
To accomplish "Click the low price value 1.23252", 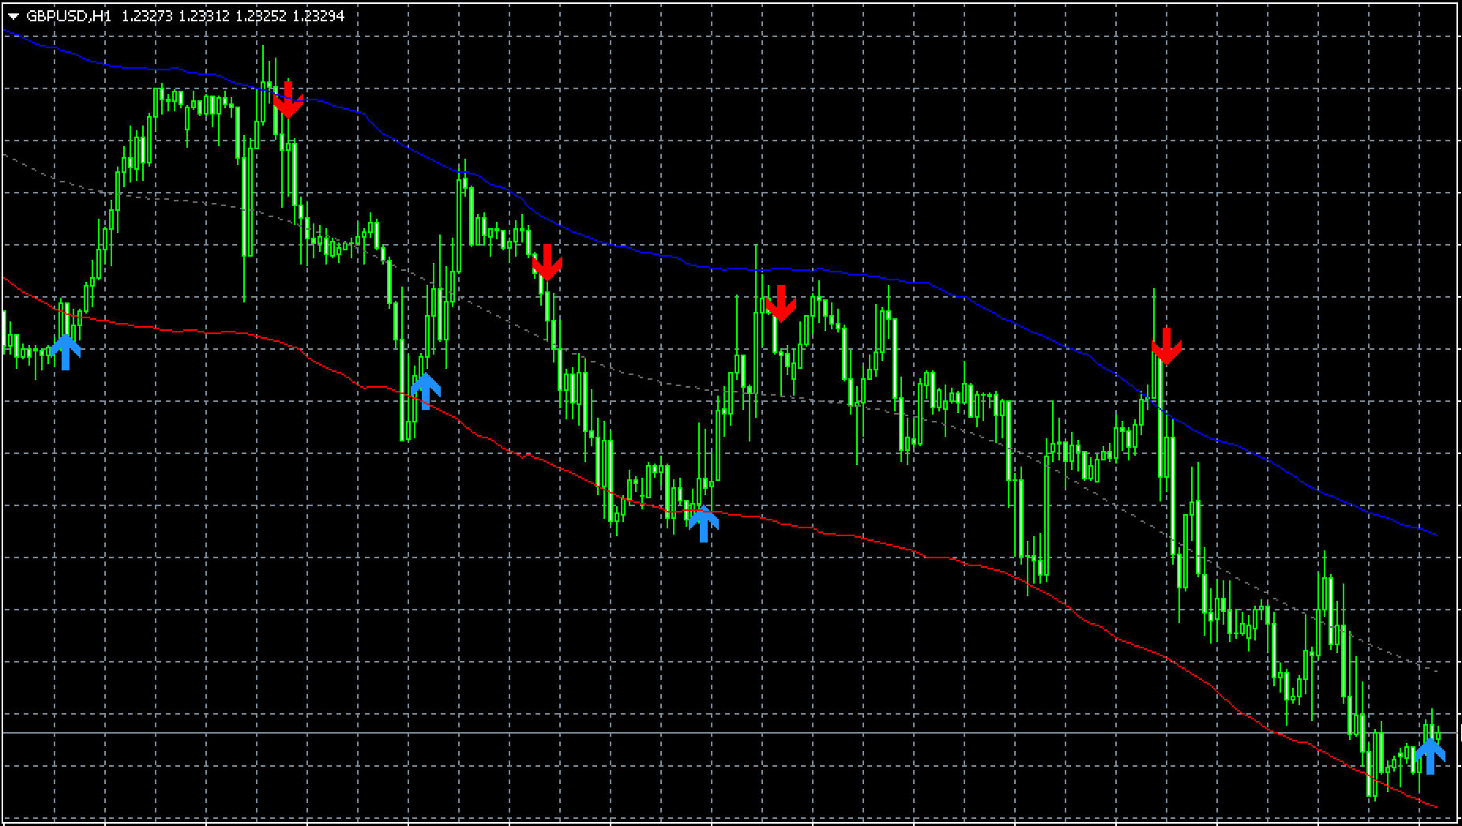I will click(261, 16).
